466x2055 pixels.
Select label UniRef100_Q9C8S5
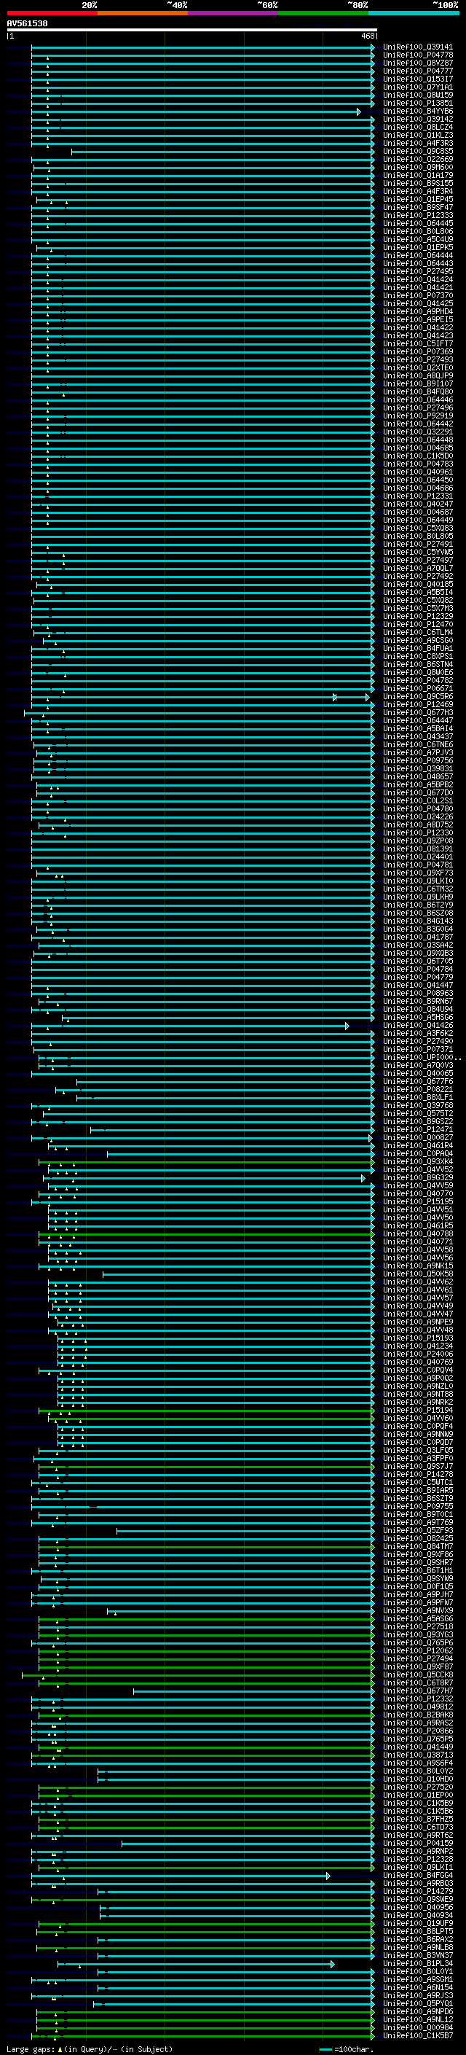coord(418,152)
